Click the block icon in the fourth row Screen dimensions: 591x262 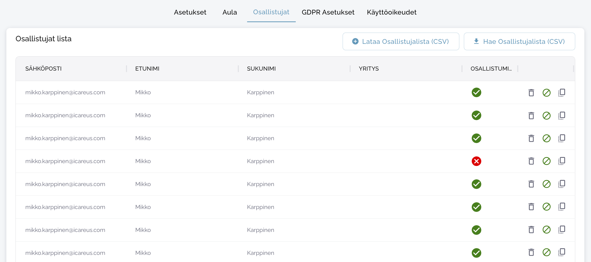tap(546, 161)
